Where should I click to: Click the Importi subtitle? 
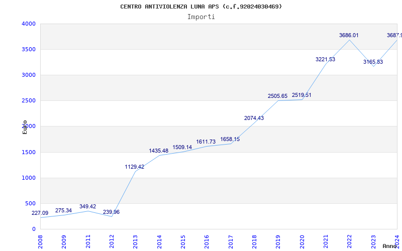[201, 17]
